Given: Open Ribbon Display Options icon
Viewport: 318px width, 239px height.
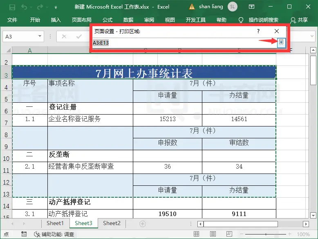Looking at the screenshot, I should coord(251,7).
